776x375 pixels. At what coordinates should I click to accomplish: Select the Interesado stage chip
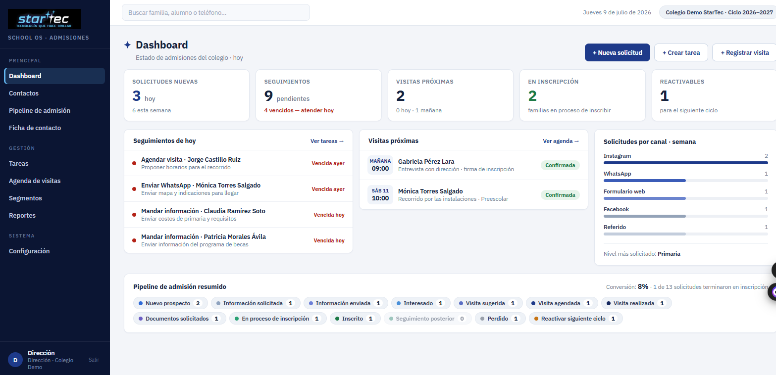[x=421, y=303]
